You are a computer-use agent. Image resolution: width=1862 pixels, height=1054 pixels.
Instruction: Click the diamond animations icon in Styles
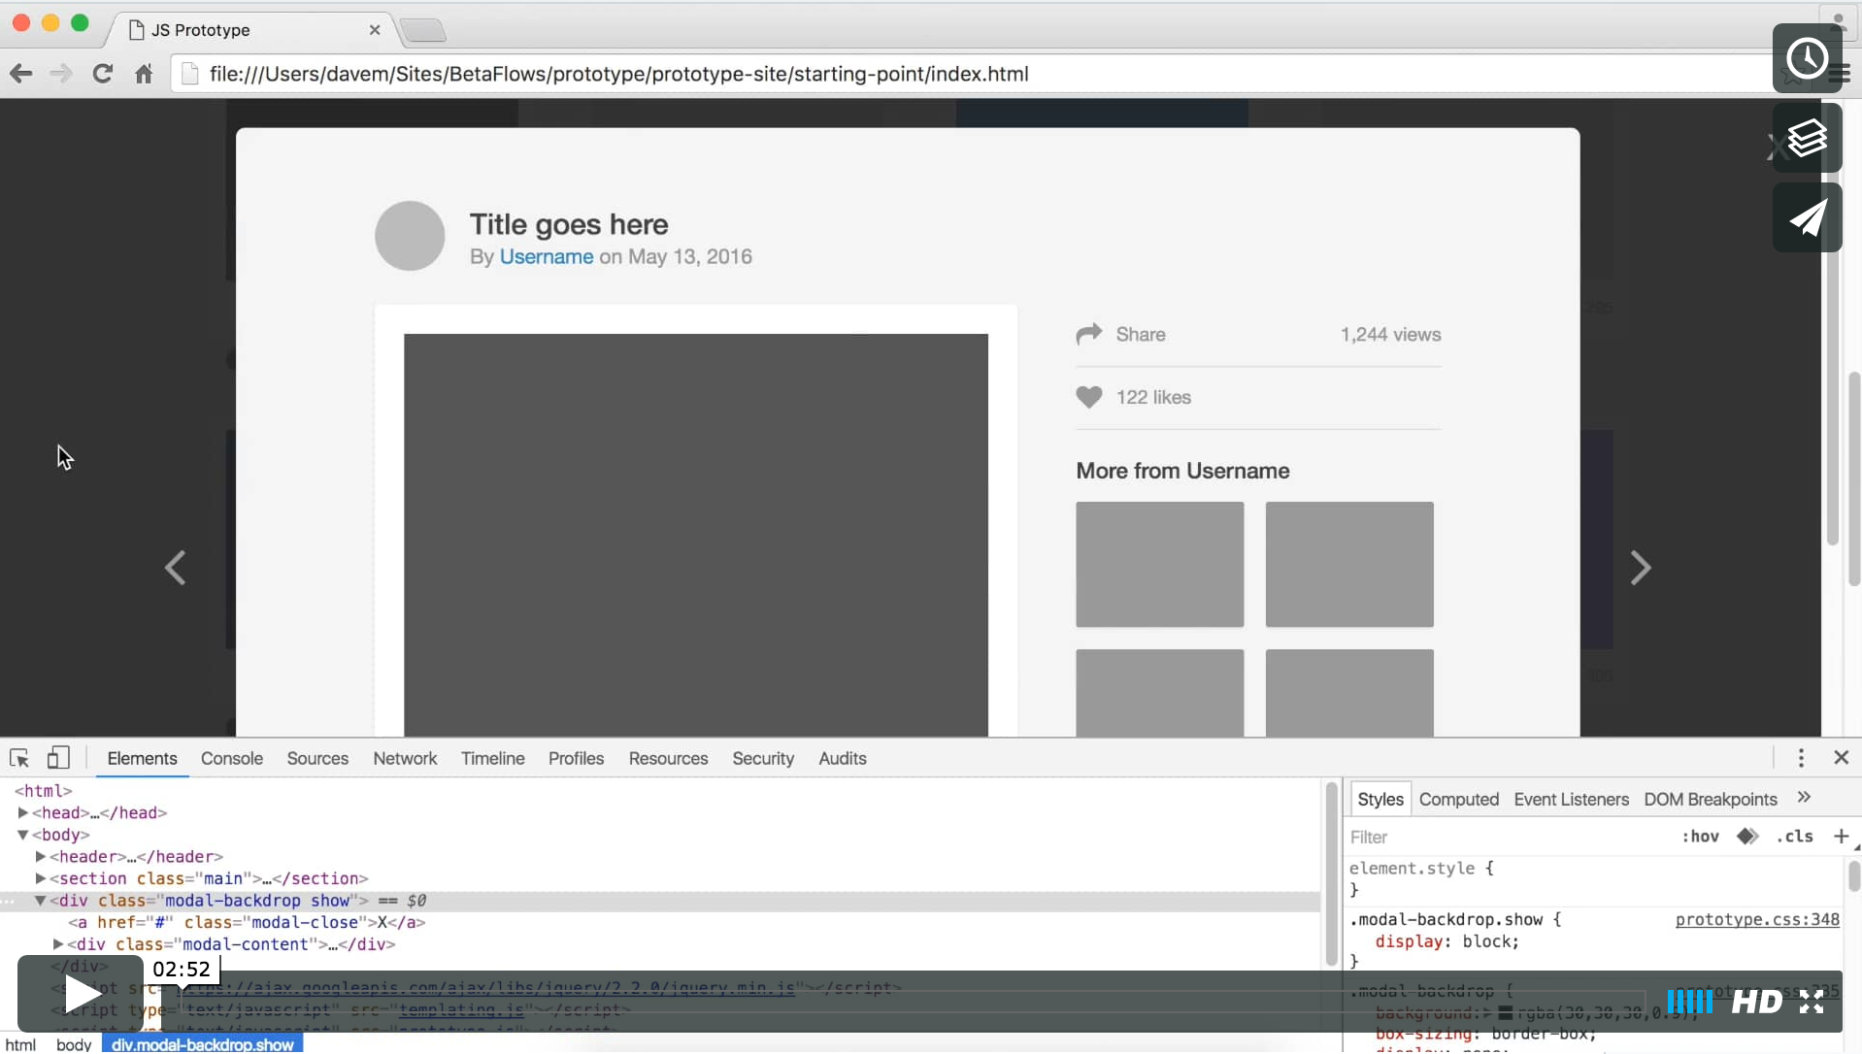point(1747,837)
